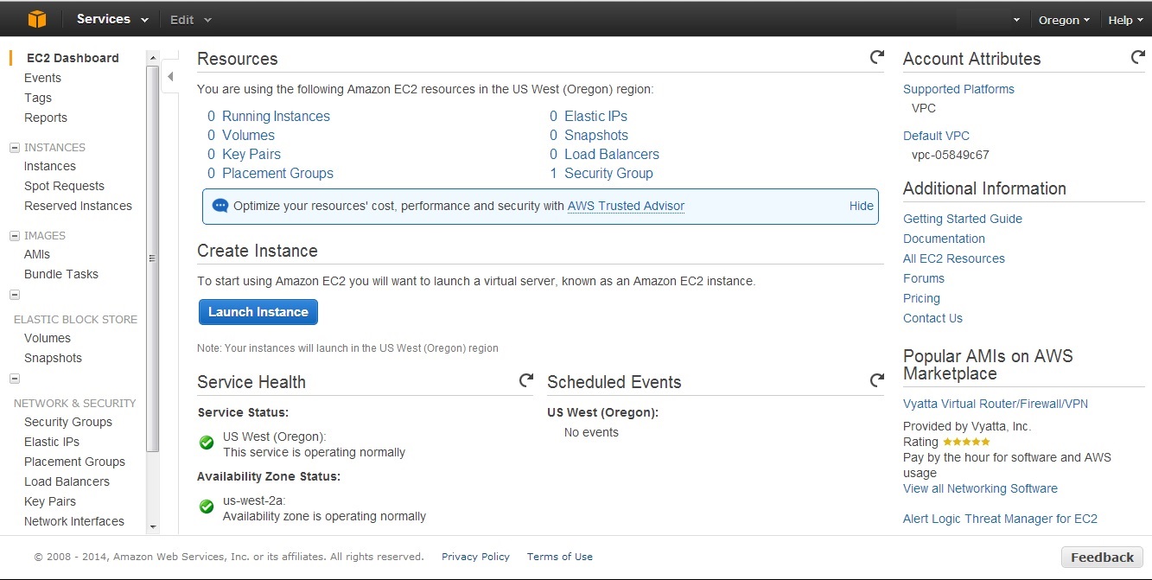Open Volumes in the sidebar
Screen dimensions: 1152x580
pos(48,338)
